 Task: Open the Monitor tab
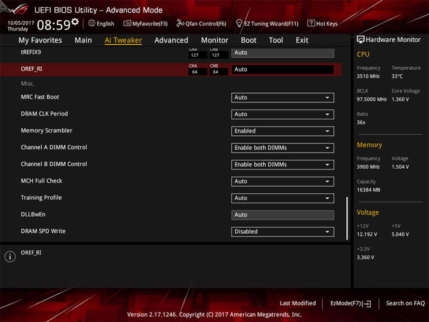(x=214, y=41)
